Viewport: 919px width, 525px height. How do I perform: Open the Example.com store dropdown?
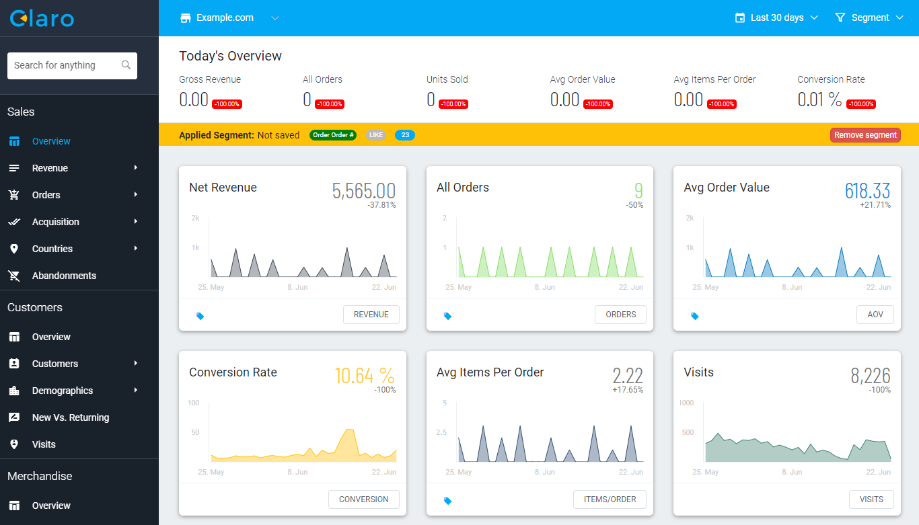275,18
